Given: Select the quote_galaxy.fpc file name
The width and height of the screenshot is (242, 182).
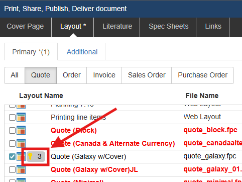Looking at the screenshot, I should click(210, 156).
